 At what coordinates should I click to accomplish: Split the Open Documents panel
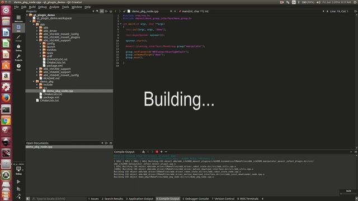point(106,143)
